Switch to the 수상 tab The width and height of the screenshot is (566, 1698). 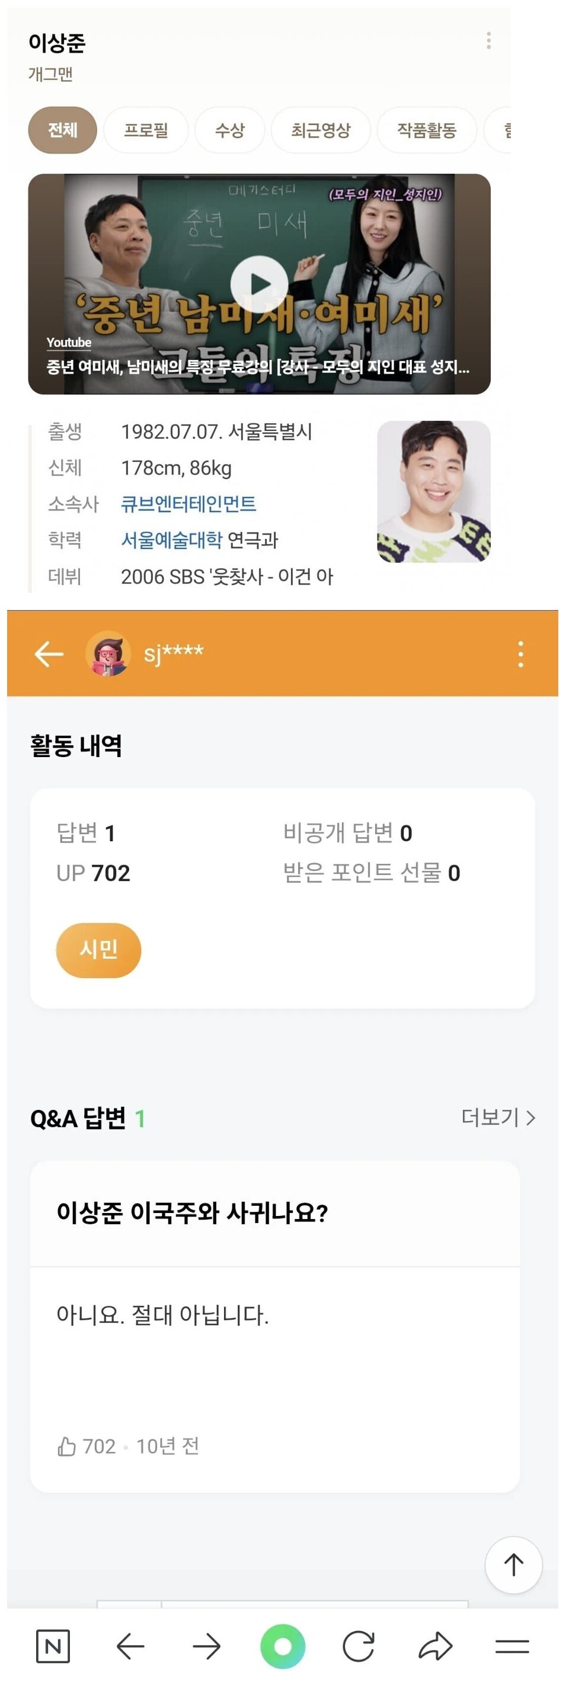click(x=230, y=130)
